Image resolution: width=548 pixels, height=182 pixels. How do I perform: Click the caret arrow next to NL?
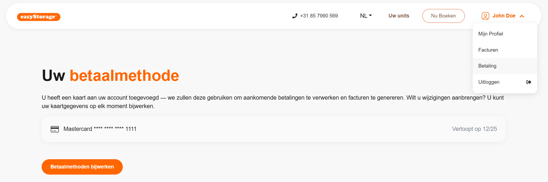pyautogui.click(x=370, y=16)
